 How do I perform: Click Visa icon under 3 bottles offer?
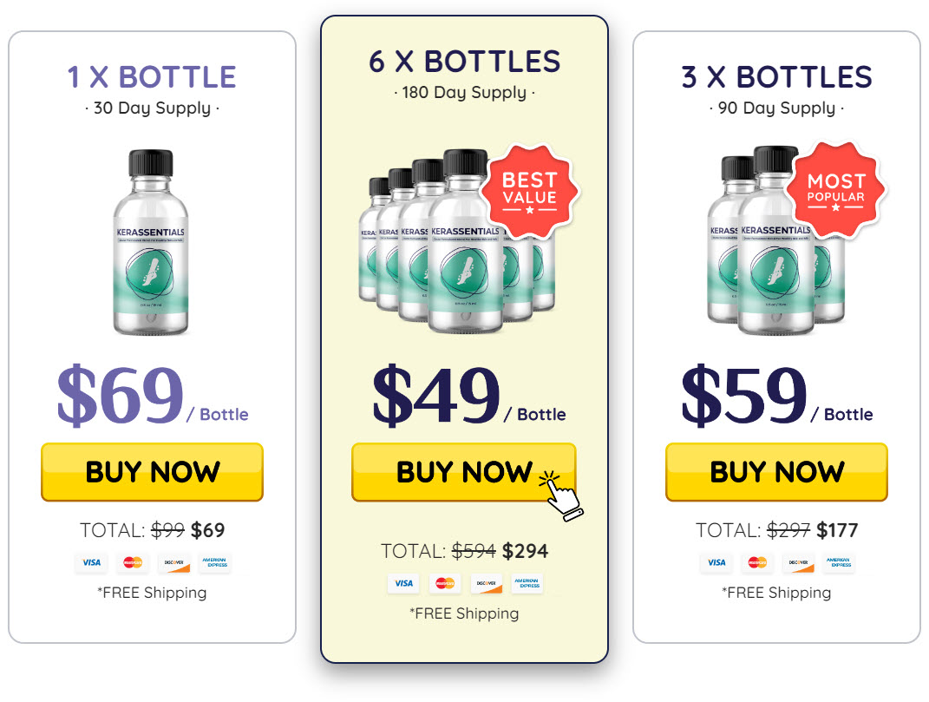(x=716, y=563)
